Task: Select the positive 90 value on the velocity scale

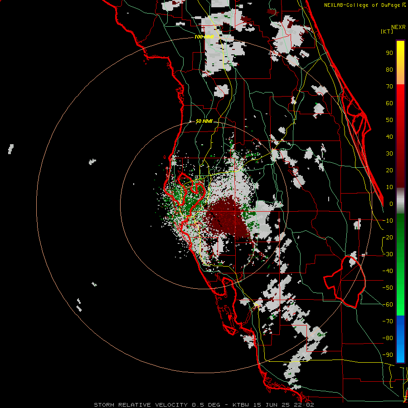Action: tap(389, 53)
